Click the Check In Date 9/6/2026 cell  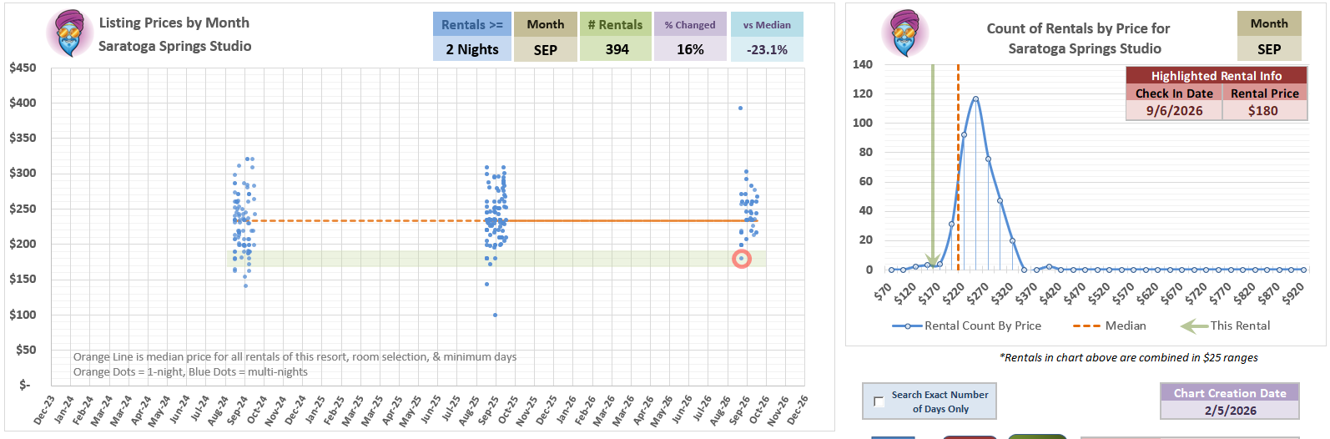(x=1174, y=111)
